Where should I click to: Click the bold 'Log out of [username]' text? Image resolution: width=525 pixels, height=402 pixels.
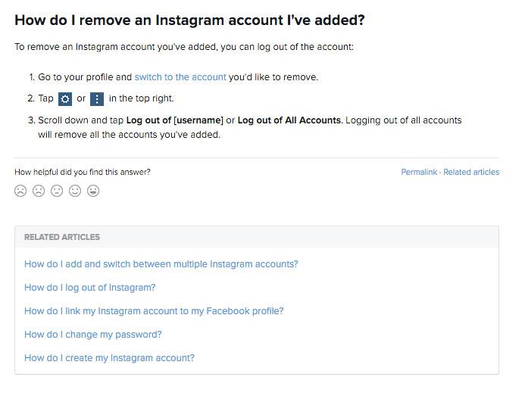(x=175, y=120)
